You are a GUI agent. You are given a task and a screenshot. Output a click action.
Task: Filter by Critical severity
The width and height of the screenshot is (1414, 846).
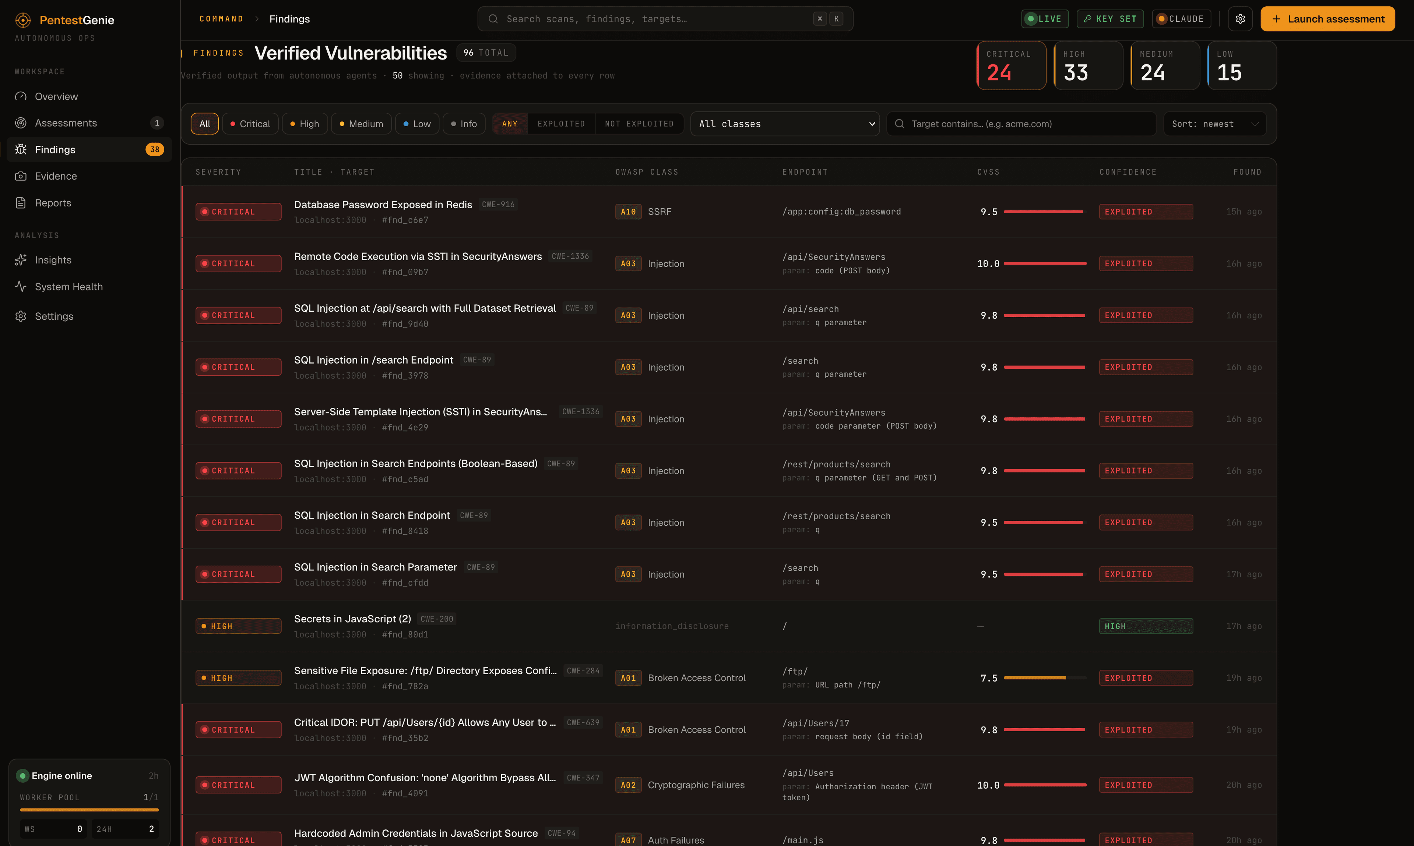tap(250, 124)
